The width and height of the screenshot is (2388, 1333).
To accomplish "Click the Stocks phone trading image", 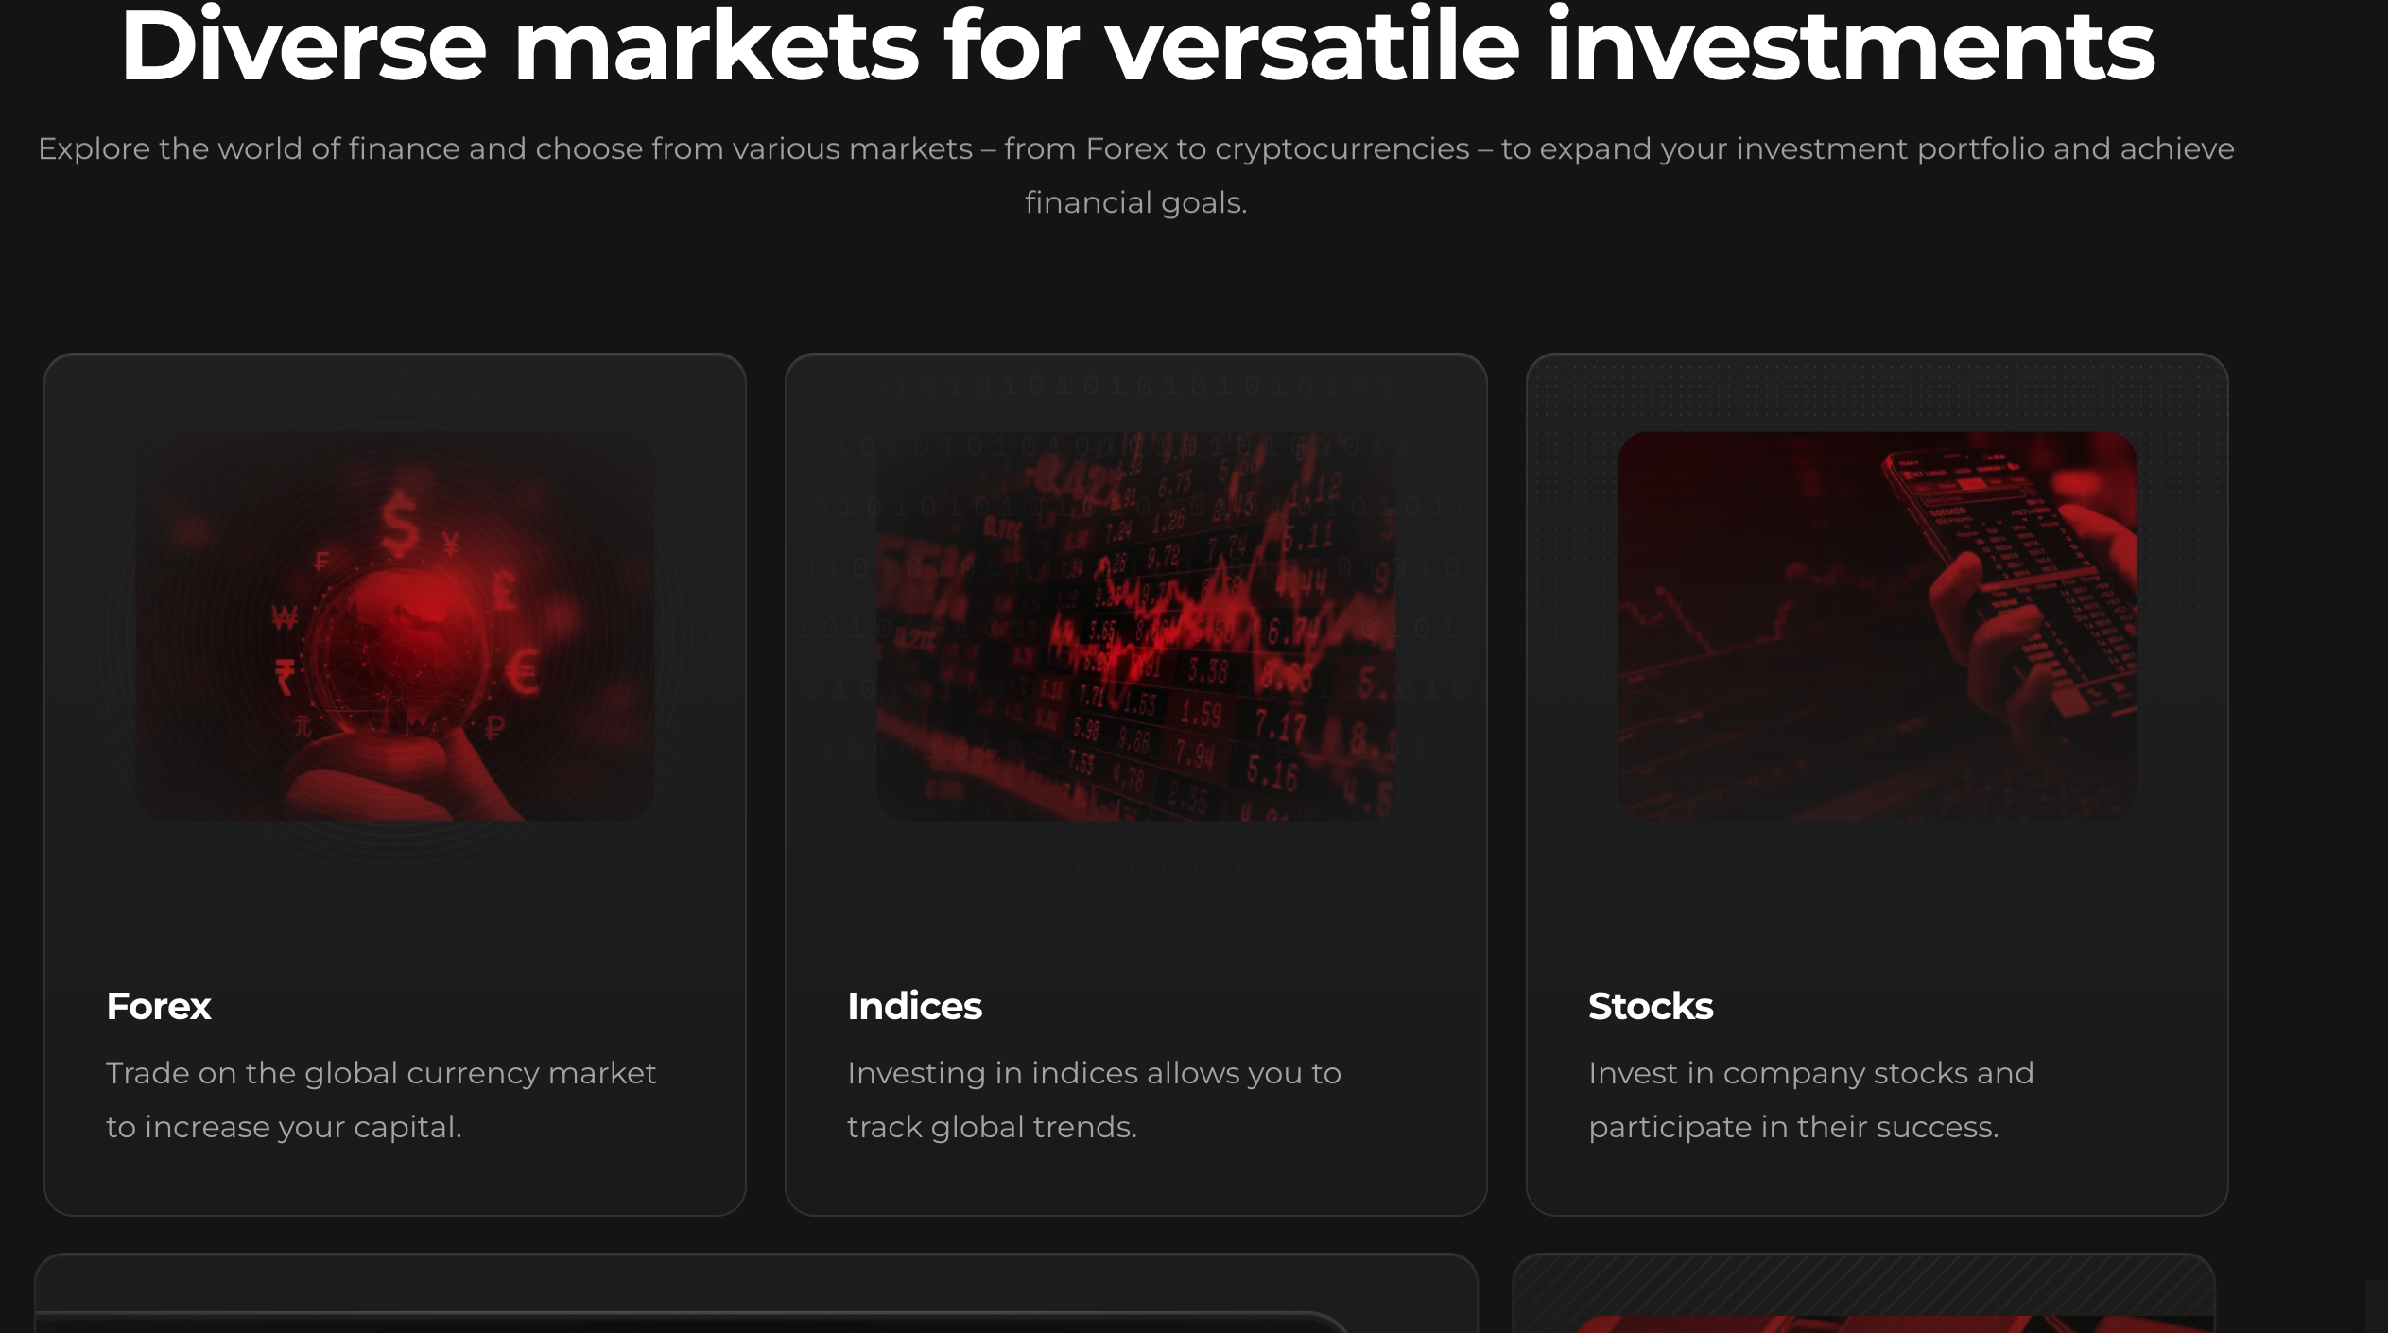I will [1877, 626].
